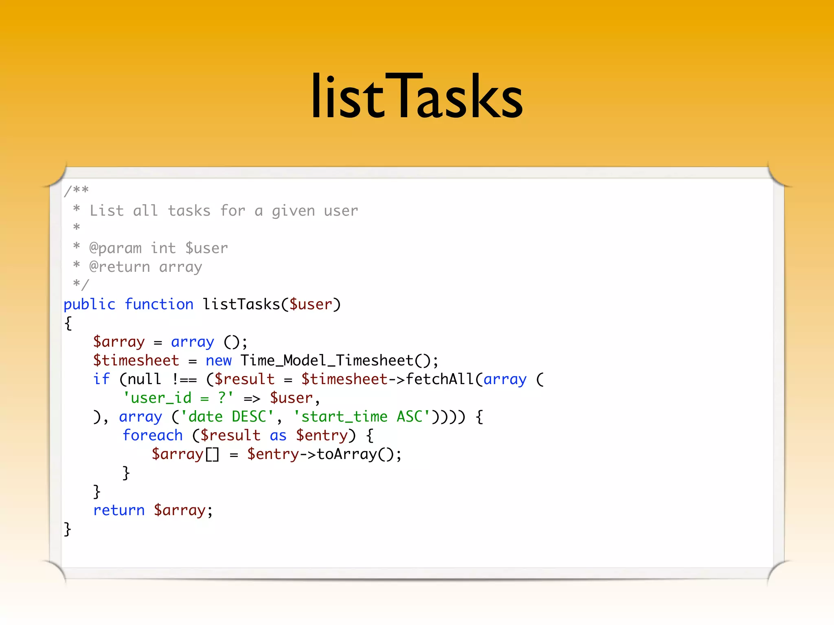This screenshot has height=625, width=834.
Task: Click the '$array = array ();' line
Action: [x=170, y=342]
